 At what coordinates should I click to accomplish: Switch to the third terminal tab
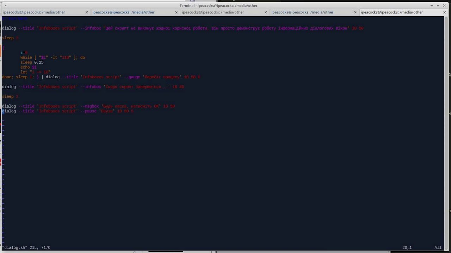point(213,12)
